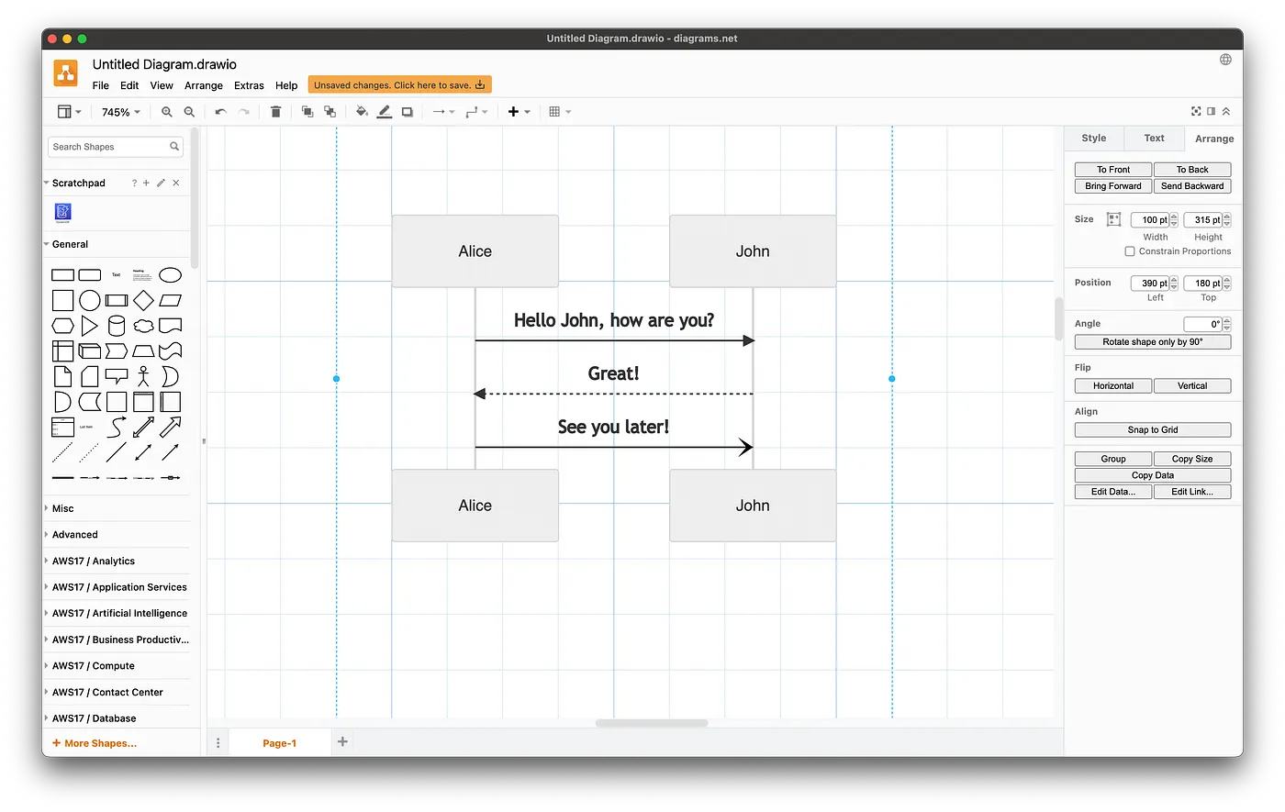Click the Delete icon in the toolbar
This screenshot has height=812, width=1285.
point(275,111)
